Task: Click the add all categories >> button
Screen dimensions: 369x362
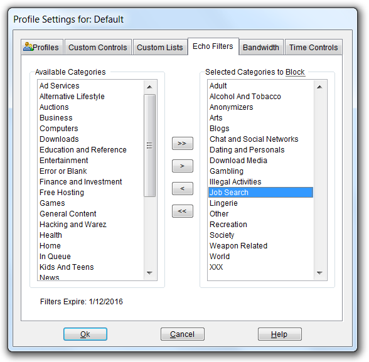Action: [x=183, y=143]
